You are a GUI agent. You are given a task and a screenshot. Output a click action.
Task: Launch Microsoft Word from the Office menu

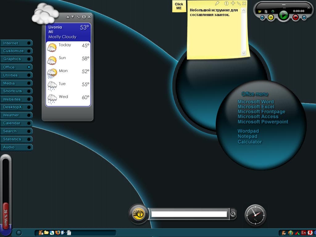pyautogui.click(x=256, y=102)
